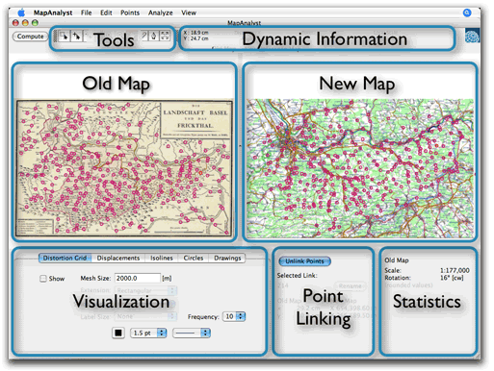
Task: Open the Apple menu
Action: coord(21,12)
